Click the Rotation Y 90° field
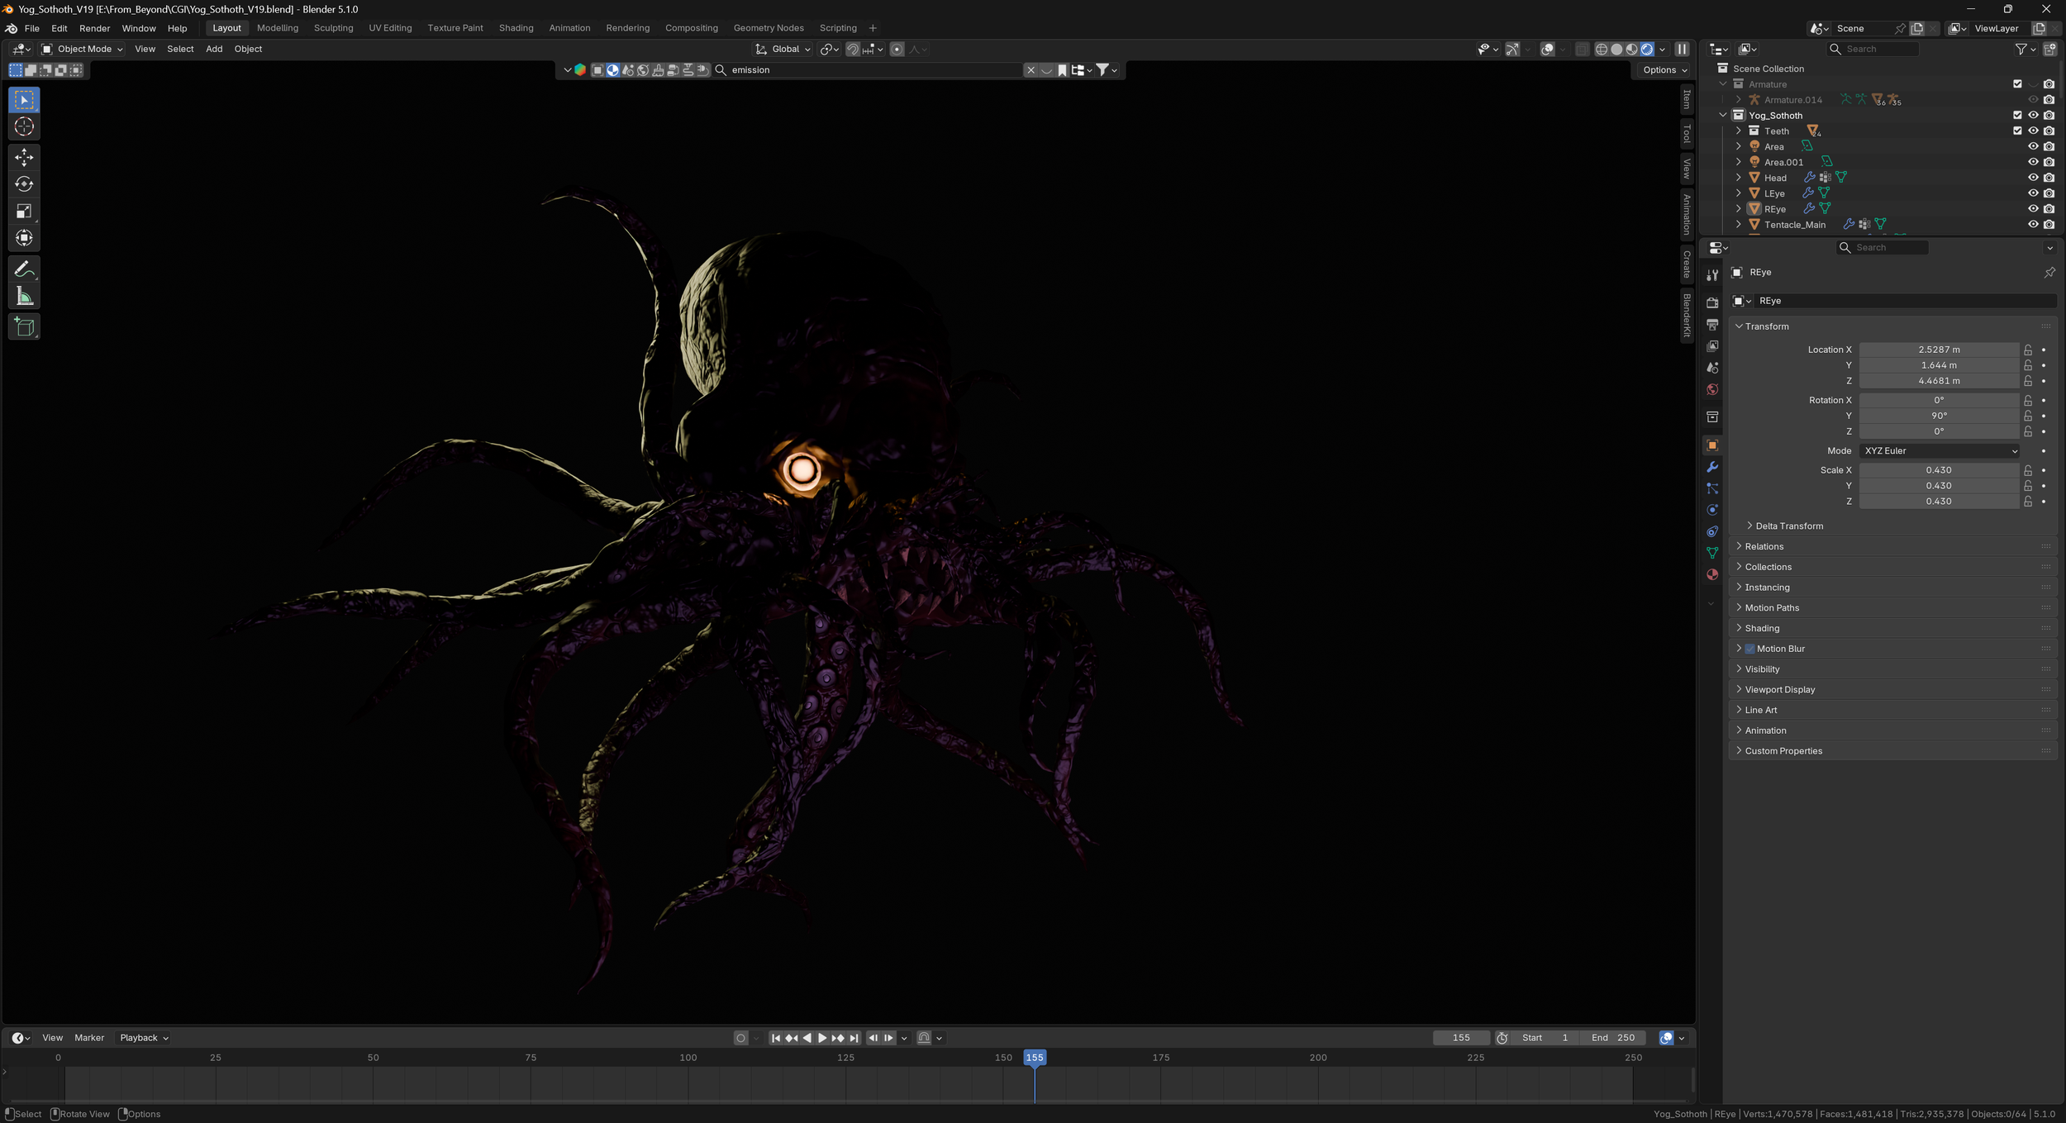This screenshot has height=1123, width=2066. [x=1939, y=416]
